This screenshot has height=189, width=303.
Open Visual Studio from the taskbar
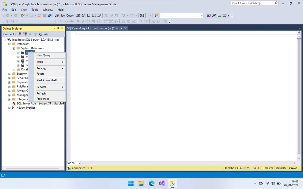(162, 183)
